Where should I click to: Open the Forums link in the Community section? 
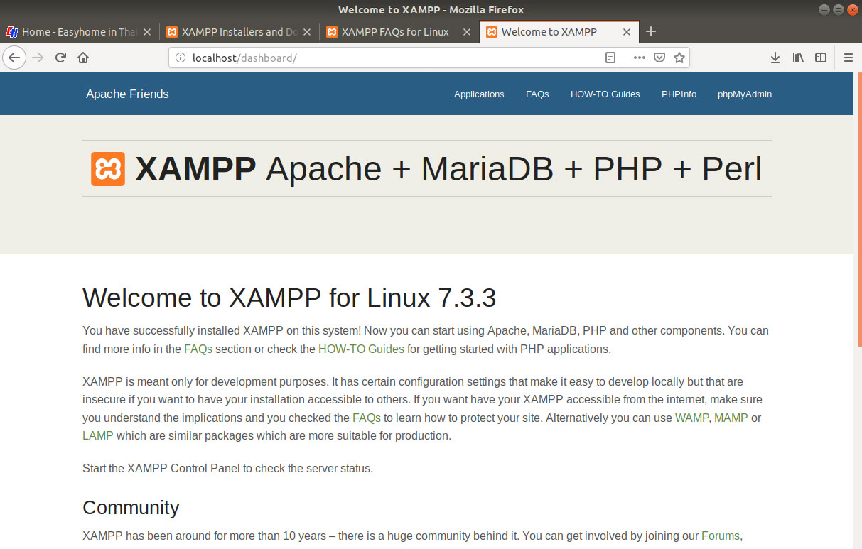720,536
